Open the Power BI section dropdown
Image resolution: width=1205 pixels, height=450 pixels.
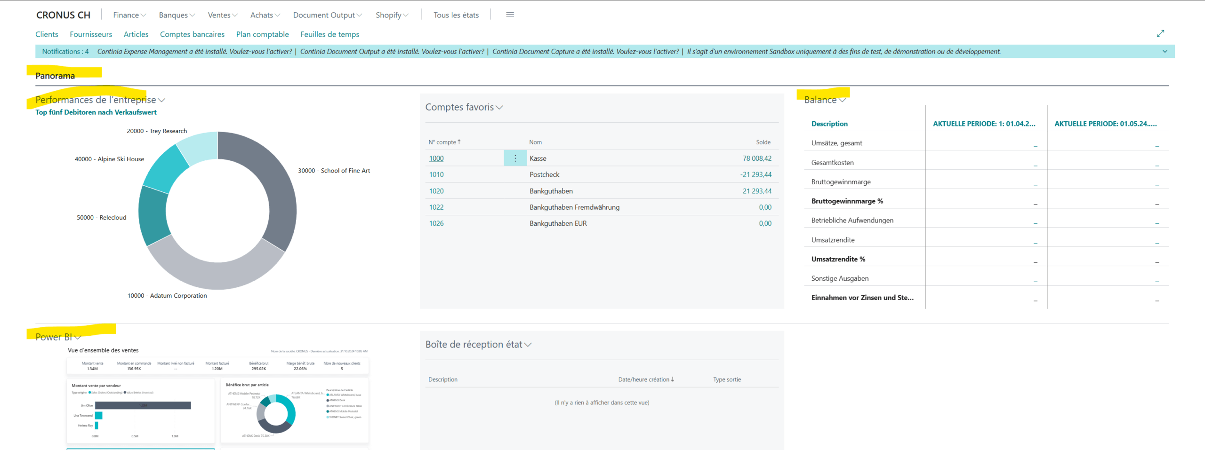[x=78, y=337]
